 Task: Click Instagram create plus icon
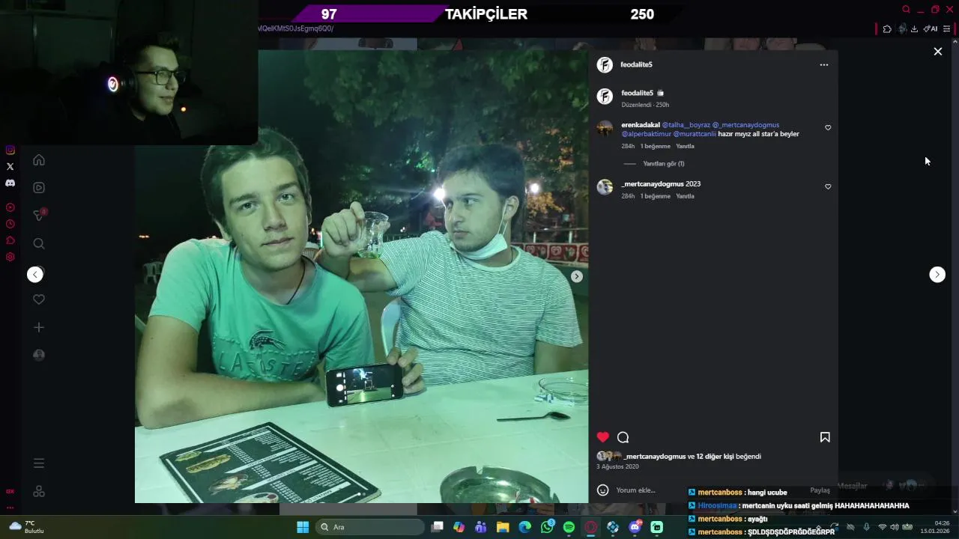[39, 327]
